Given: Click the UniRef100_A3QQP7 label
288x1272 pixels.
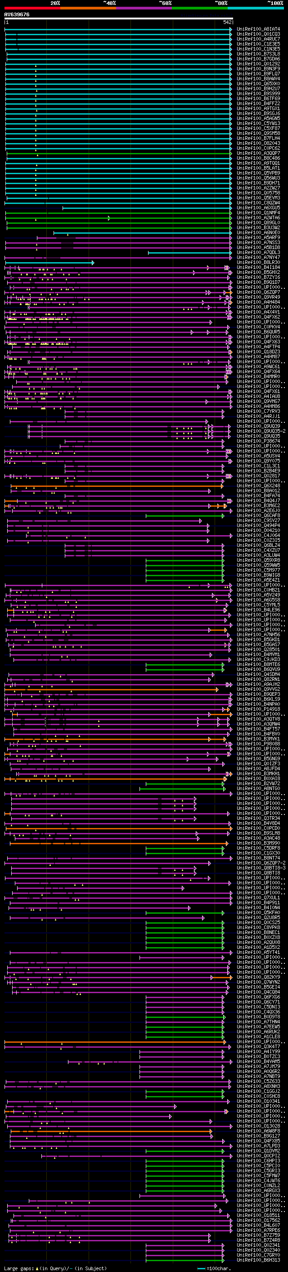Looking at the screenshot, I should (258, 153).
